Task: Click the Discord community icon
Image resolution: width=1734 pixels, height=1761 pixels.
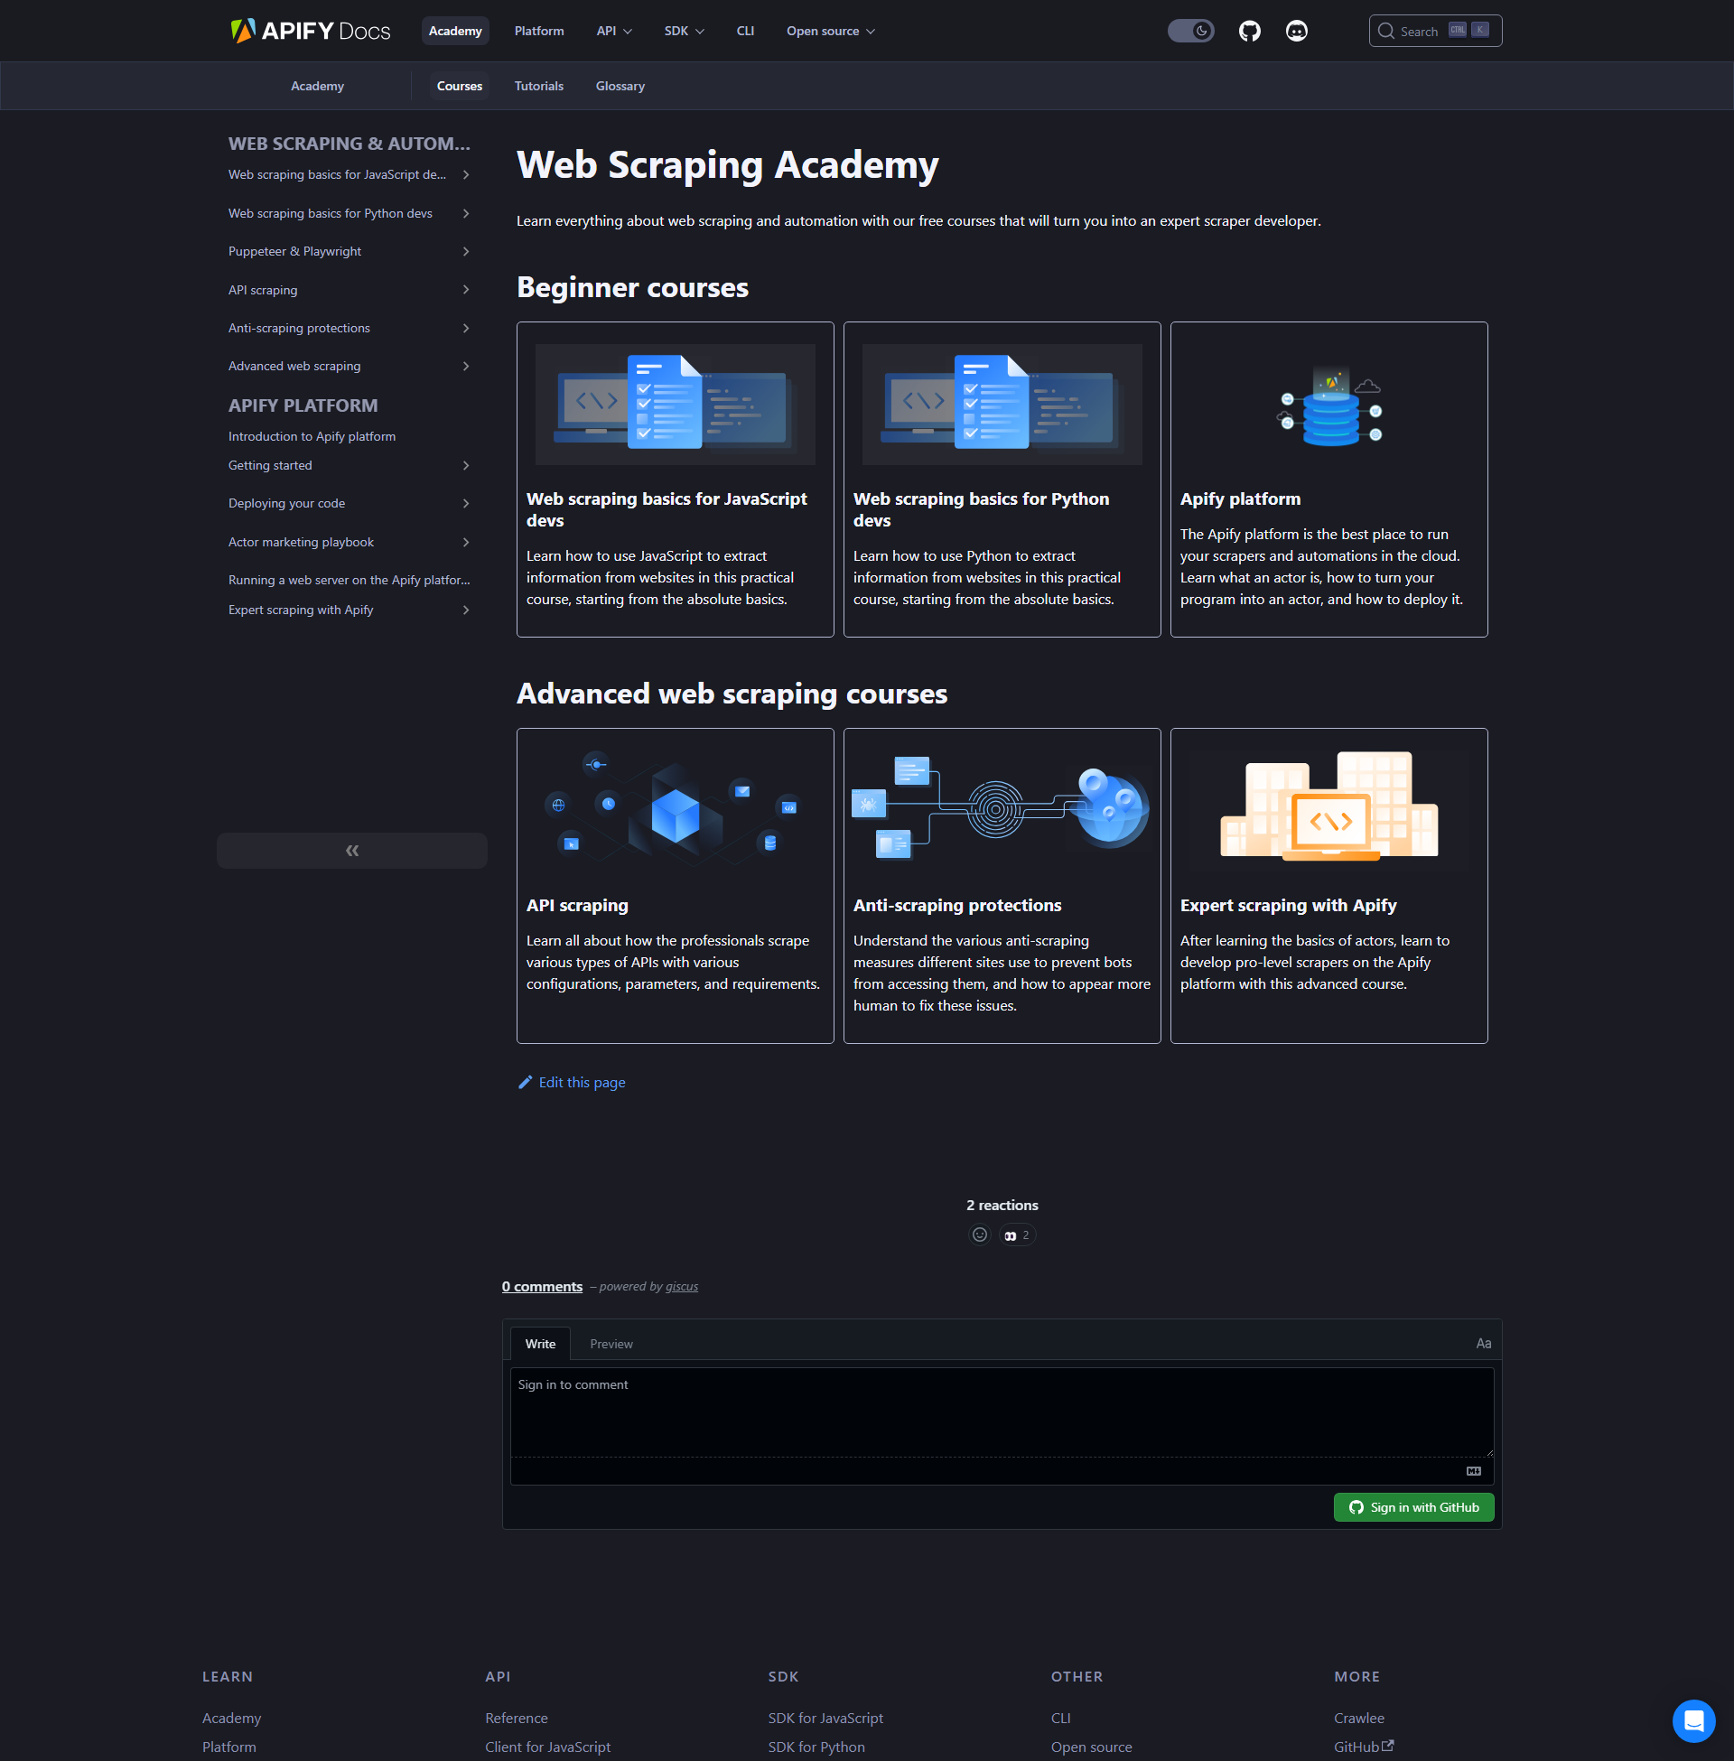Action: tap(1296, 31)
